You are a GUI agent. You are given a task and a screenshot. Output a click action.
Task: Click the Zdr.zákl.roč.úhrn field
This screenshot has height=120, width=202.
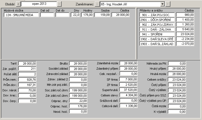[x=78, y=96]
